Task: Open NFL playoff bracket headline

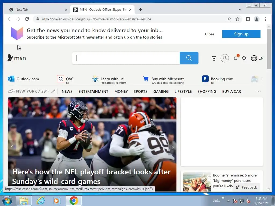Action: (91, 176)
